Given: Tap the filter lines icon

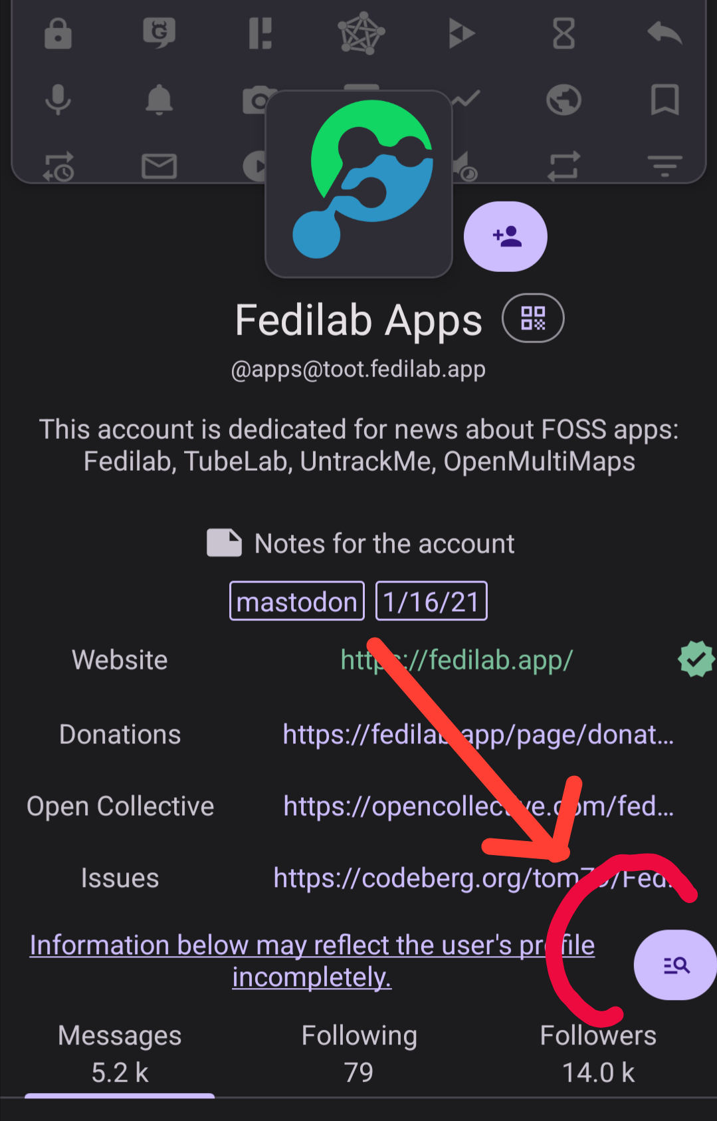Looking at the screenshot, I should point(665,166).
